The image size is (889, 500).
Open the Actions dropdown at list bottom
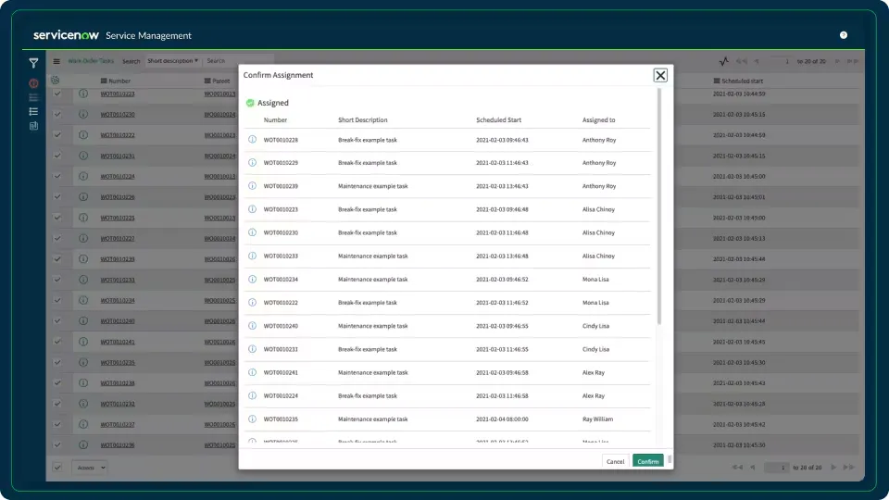point(91,468)
